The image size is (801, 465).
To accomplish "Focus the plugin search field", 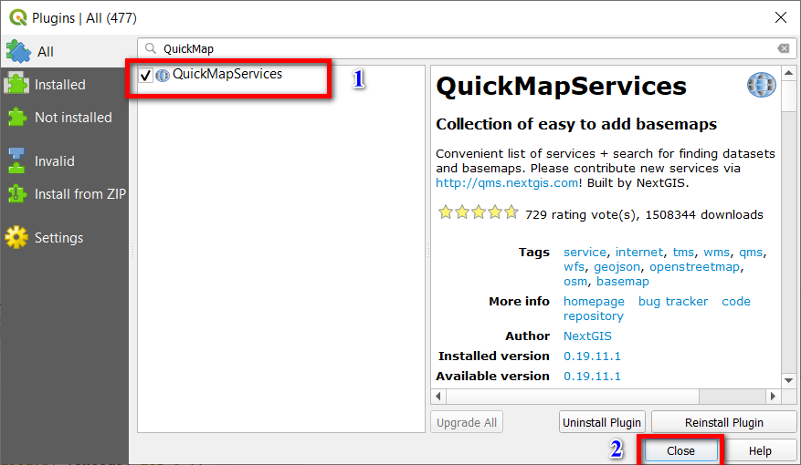I will (x=467, y=48).
